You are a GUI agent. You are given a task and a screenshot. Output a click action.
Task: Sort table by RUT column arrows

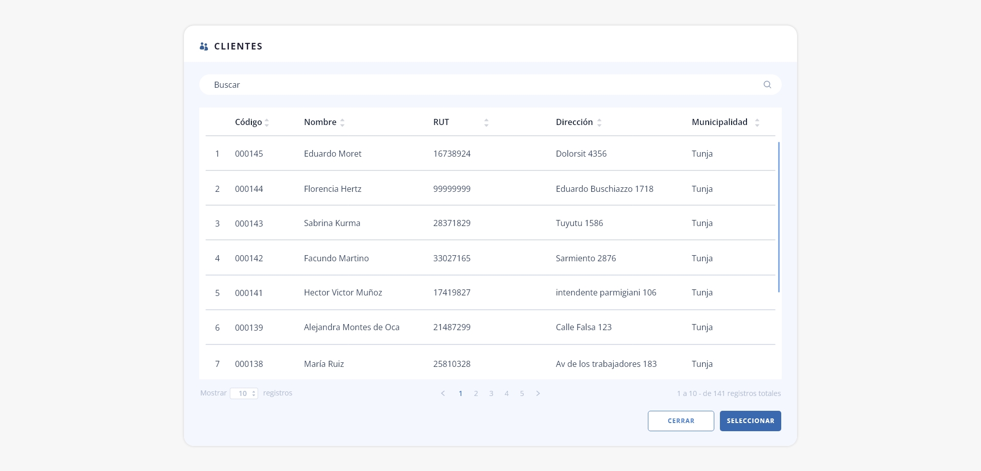(486, 122)
